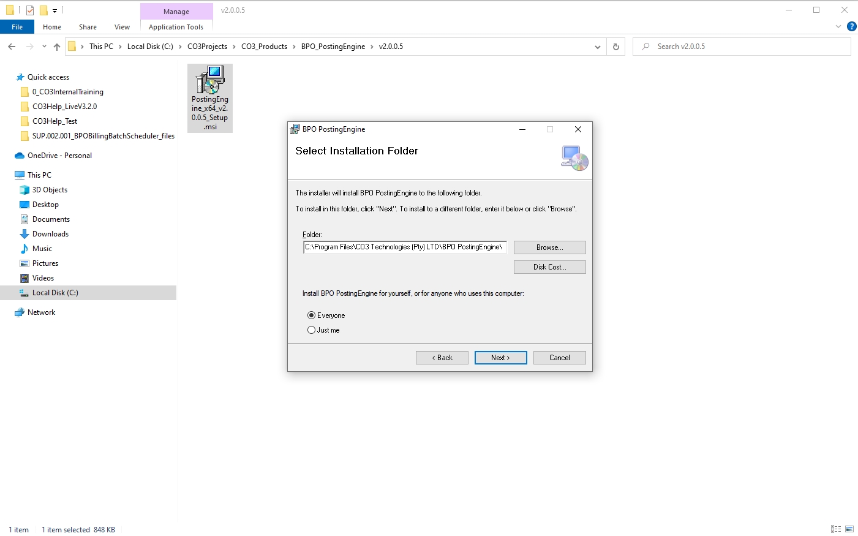The width and height of the screenshot is (858, 536).
Task: Open the Videos folder in sidebar
Action: (43, 278)
